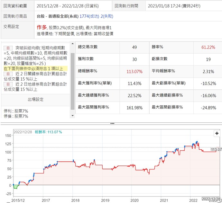The width and height of the screenshot is (222, 203).
Task: Select the 出場設定 section header
Action: coord(35,100)
